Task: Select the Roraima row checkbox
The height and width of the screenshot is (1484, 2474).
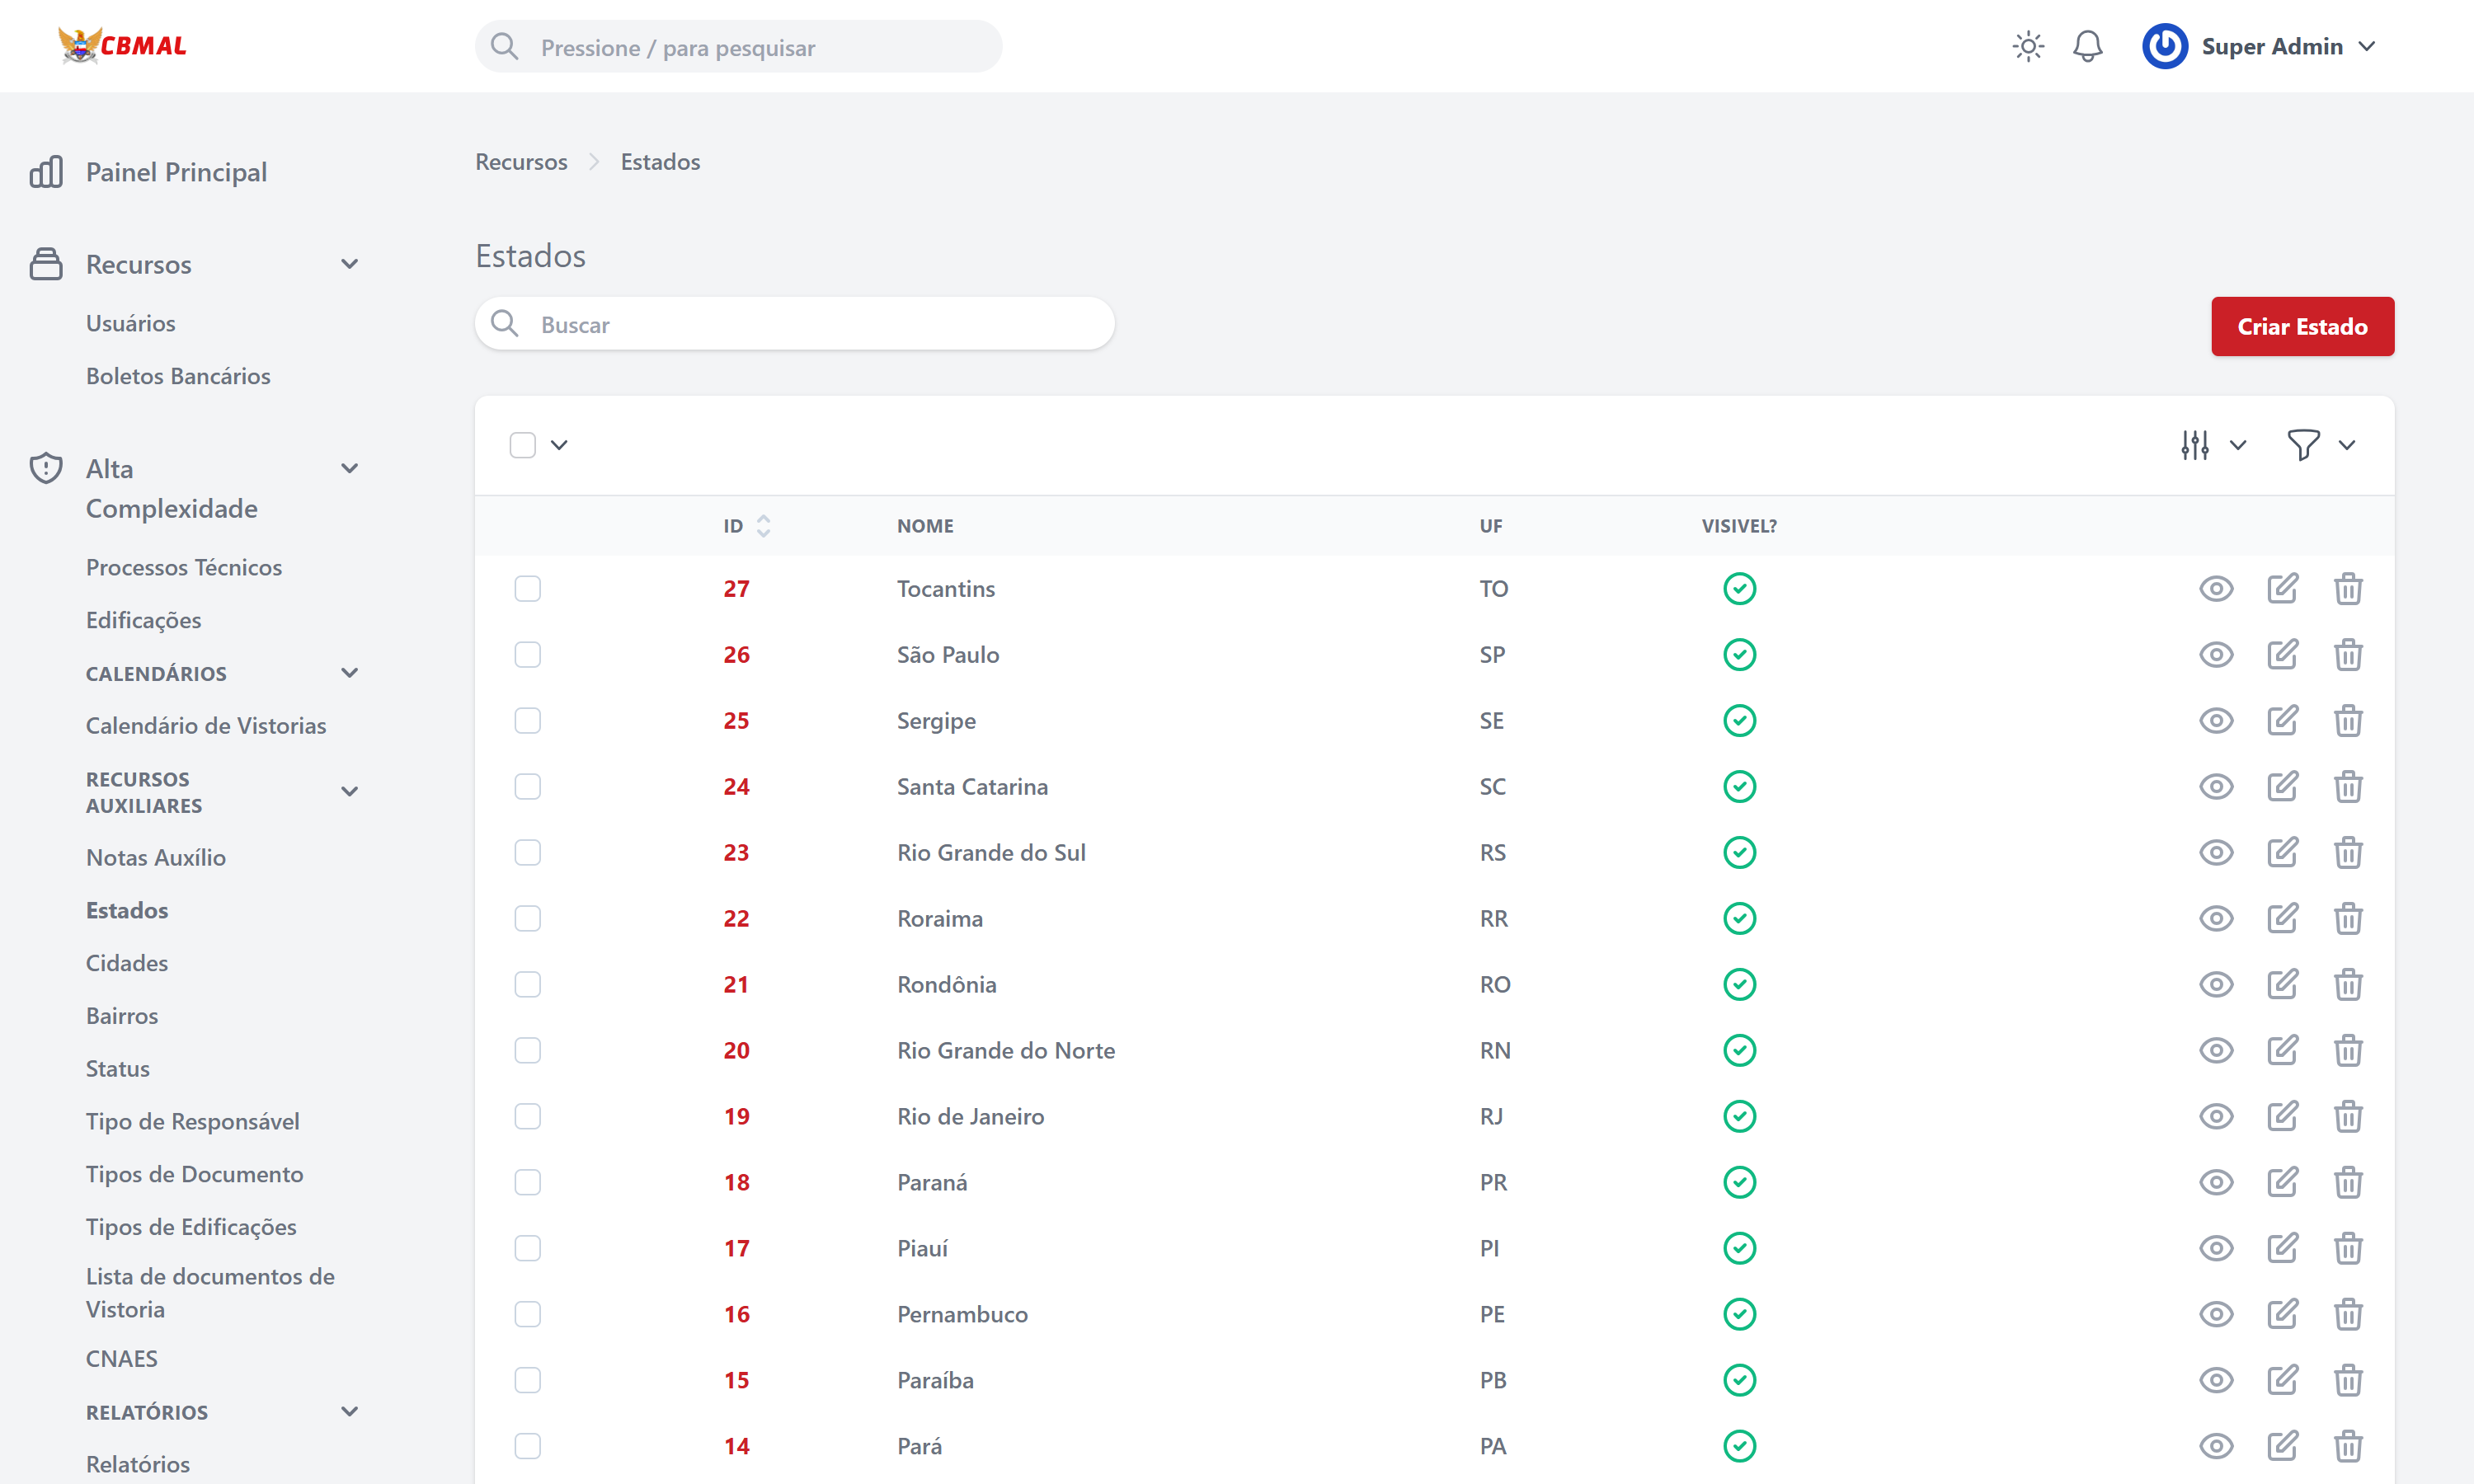Action: [527, 919]
